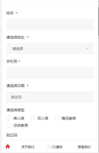
Task: Open 关于我们 in bottom navigation
Action: [x=28, y=147]
